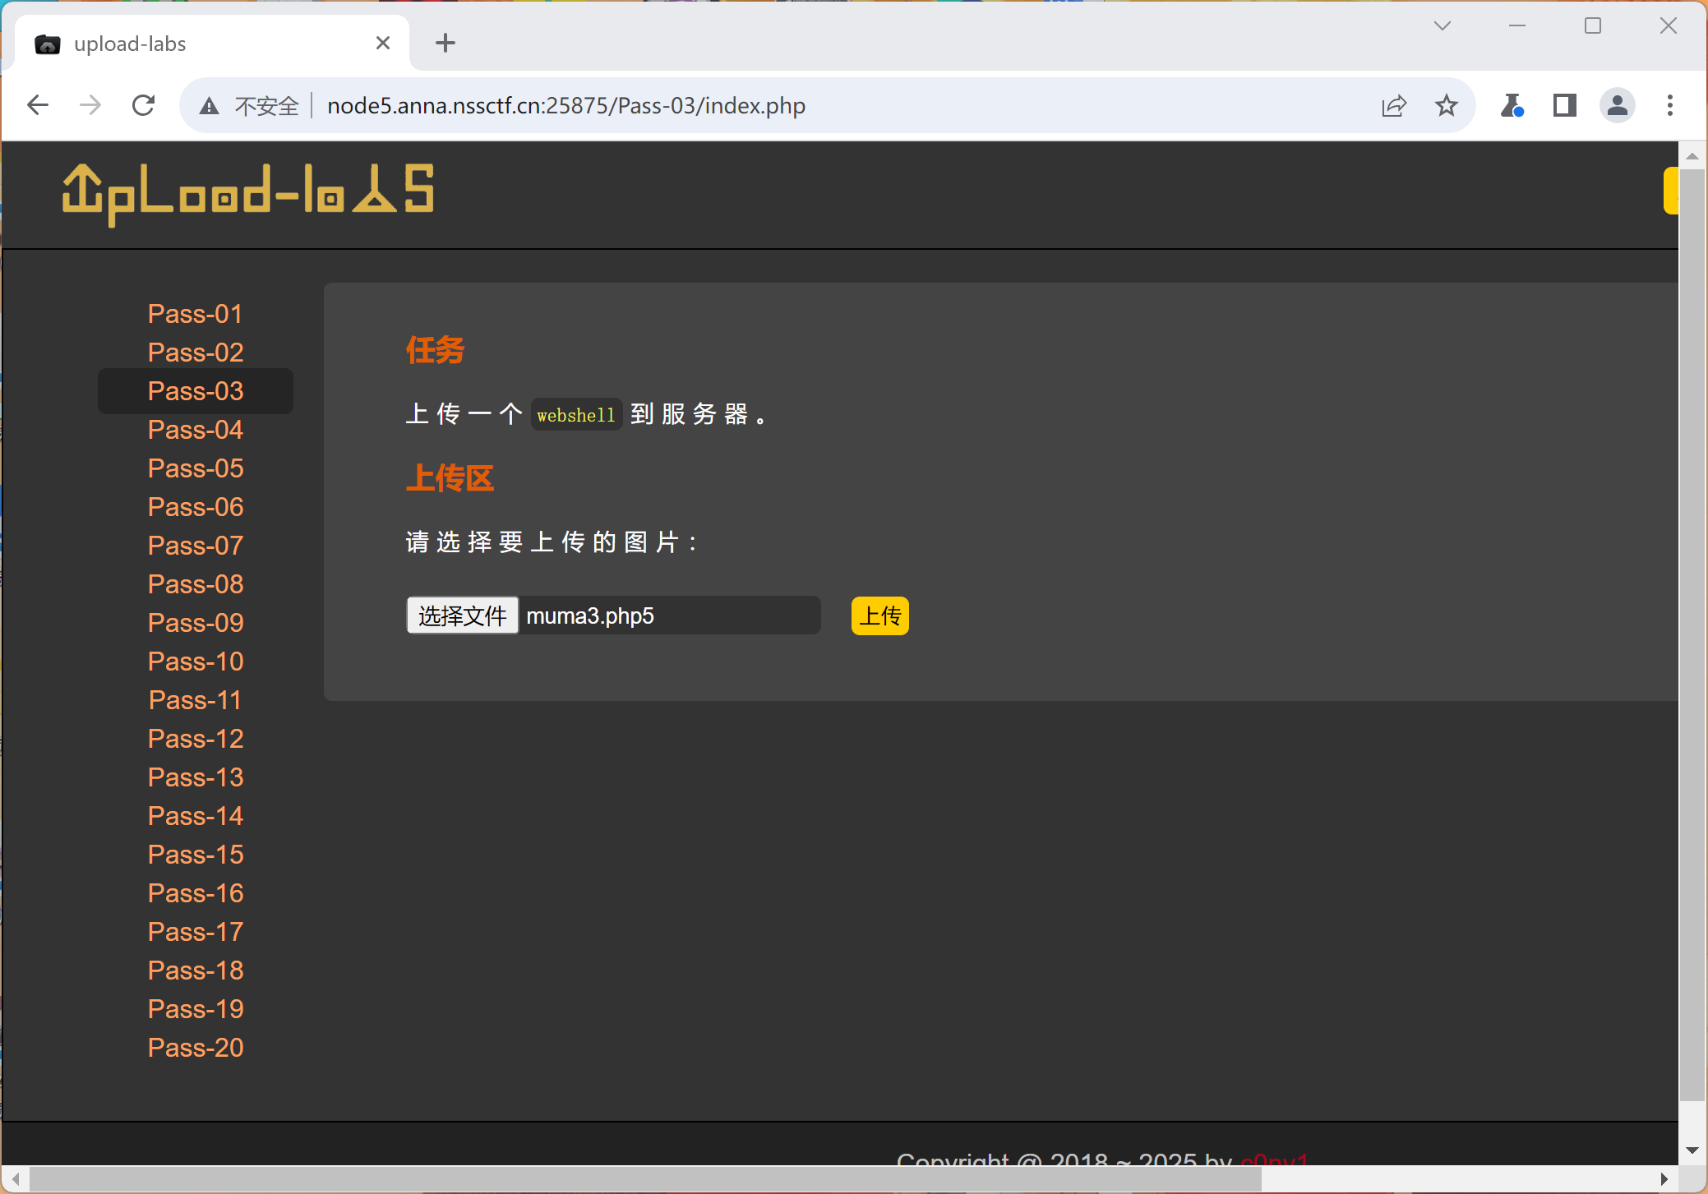Image resolution: width=1708 pixels, height=1194 pixels.
Task: Click the share page icon
Action: 1394,105
